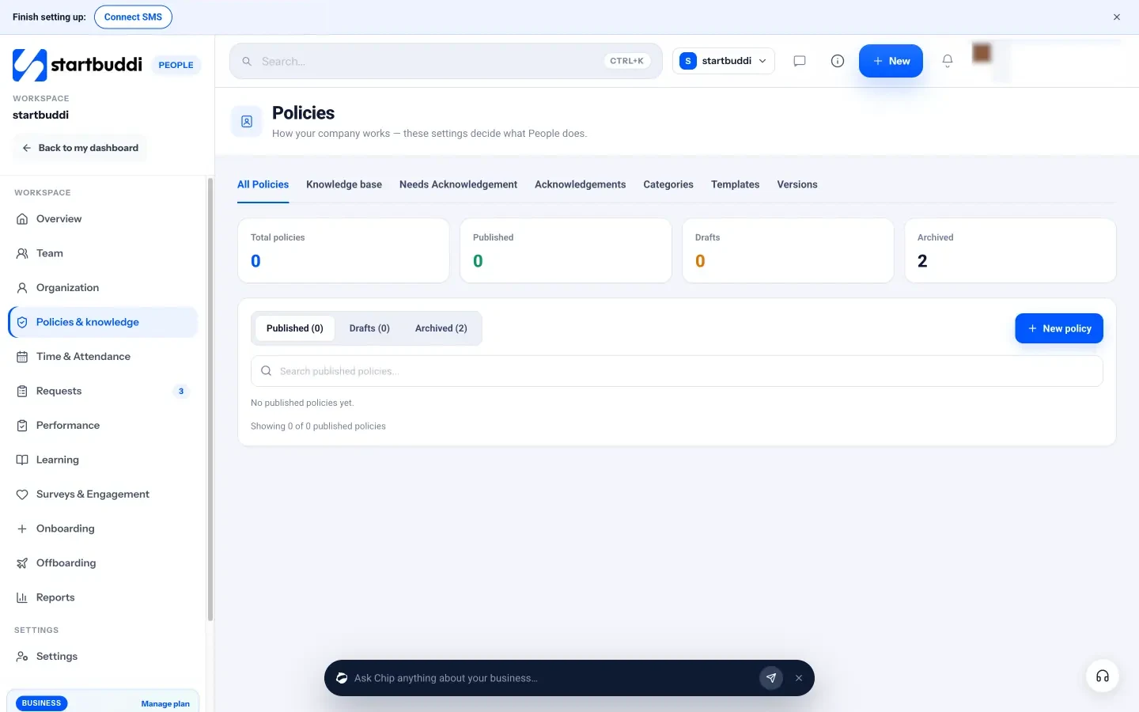Click the Settings user-gear icon

[22, 657]
